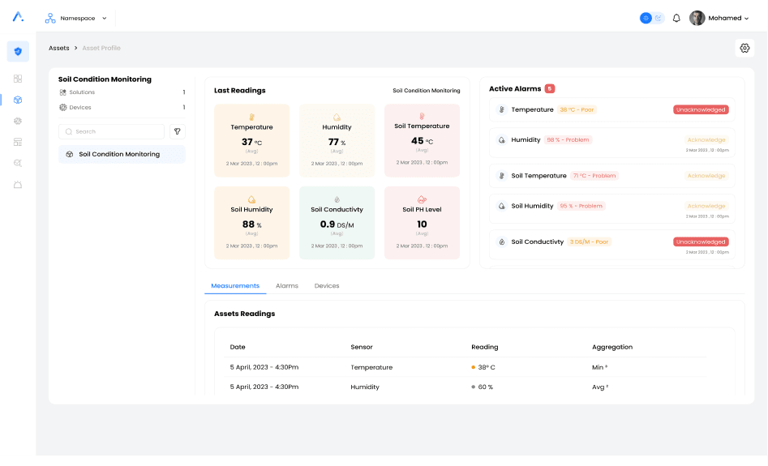Toggle Unacknowledged status on Temperature alarm

coord(701,109)
